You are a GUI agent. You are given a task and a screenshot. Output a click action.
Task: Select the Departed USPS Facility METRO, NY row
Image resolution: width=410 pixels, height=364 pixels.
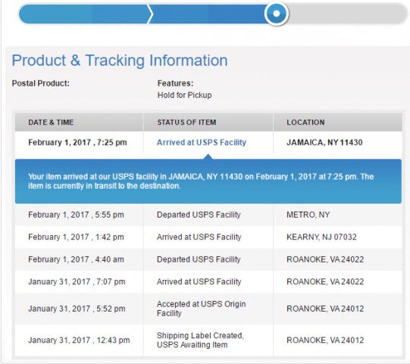[208, 215]
